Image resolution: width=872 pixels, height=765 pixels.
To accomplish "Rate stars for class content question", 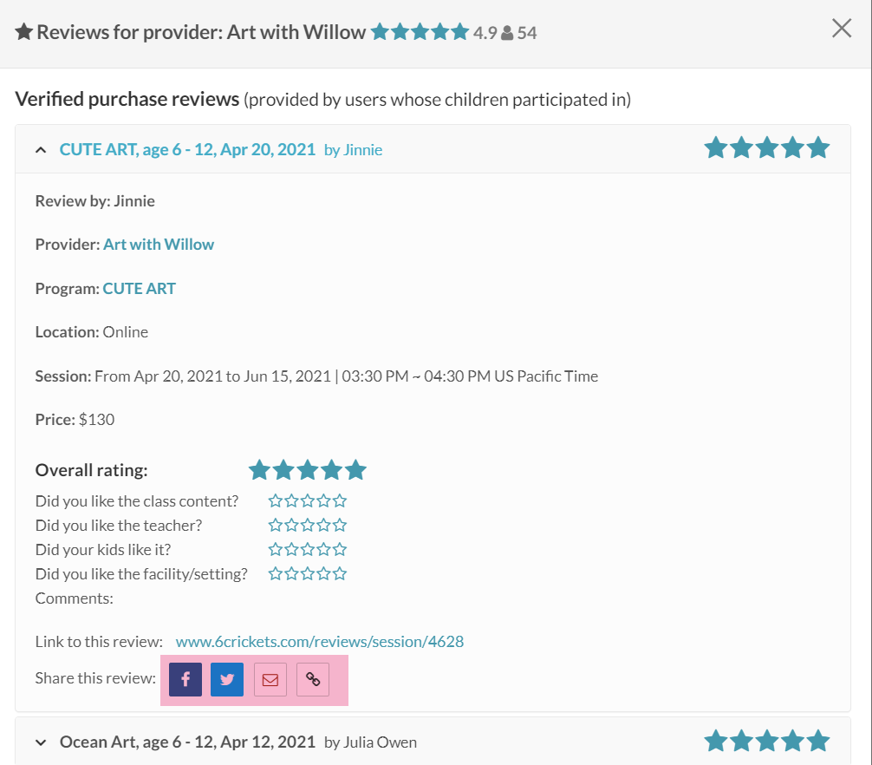I will 307,501.
